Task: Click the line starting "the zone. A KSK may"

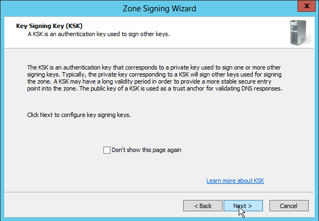Action: (x=149, y=81)
